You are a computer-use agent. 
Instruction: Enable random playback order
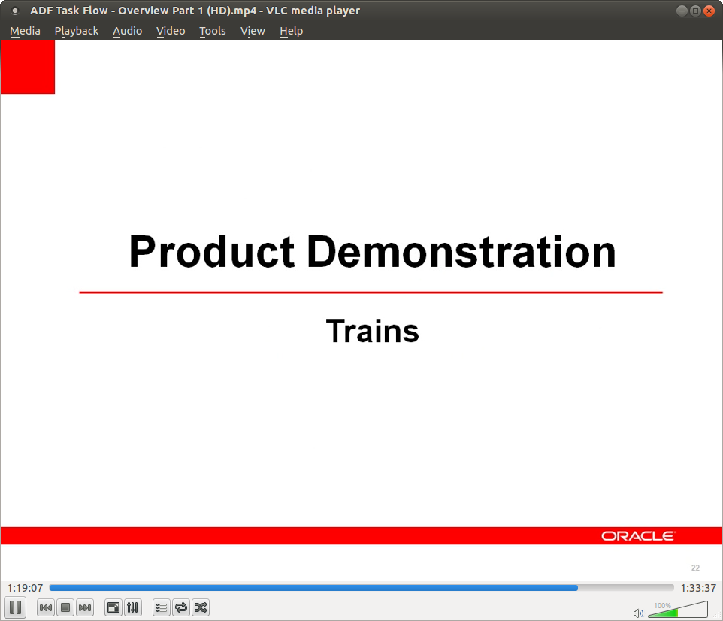point(200,607)
